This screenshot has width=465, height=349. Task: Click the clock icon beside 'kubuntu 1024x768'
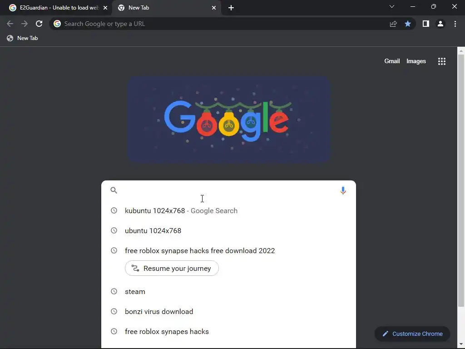coord(114,210)
